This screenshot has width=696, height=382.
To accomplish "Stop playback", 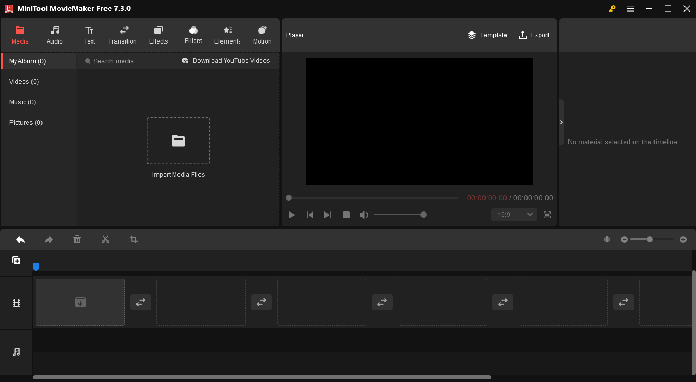I will tap(346, 215).
